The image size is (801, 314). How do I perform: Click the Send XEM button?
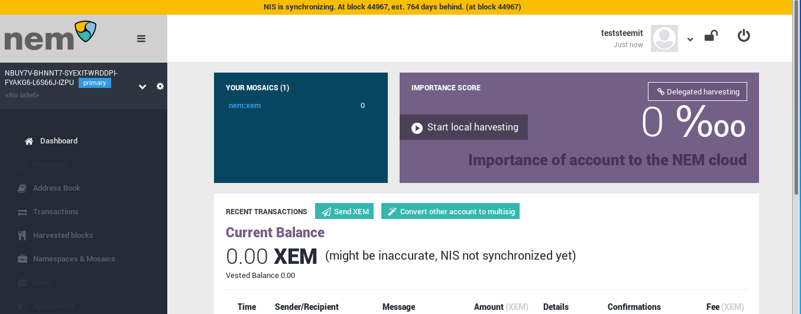344,211
